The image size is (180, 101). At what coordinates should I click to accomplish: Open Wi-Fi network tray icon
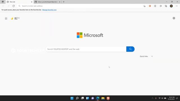[x=159, y=98]
